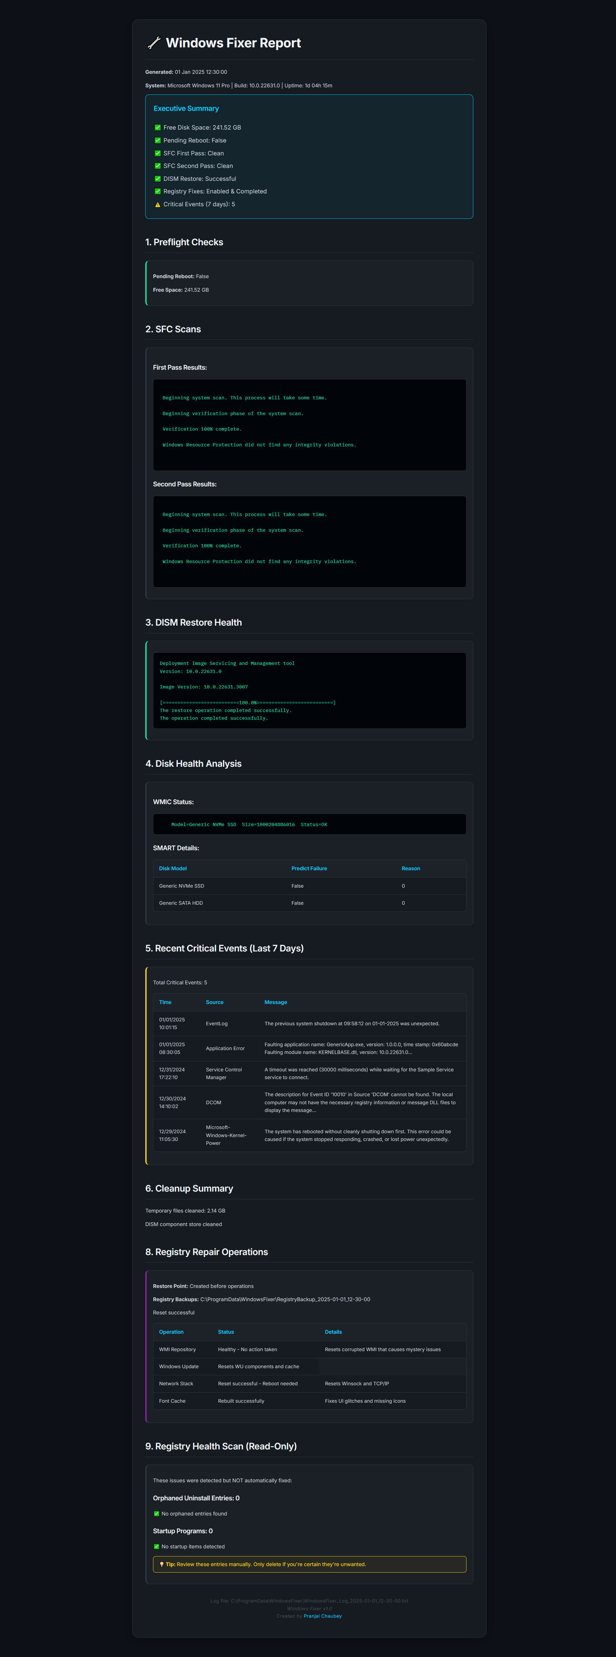
Task: Click the Log file path in the footer
Action: tap(309, 1601)
